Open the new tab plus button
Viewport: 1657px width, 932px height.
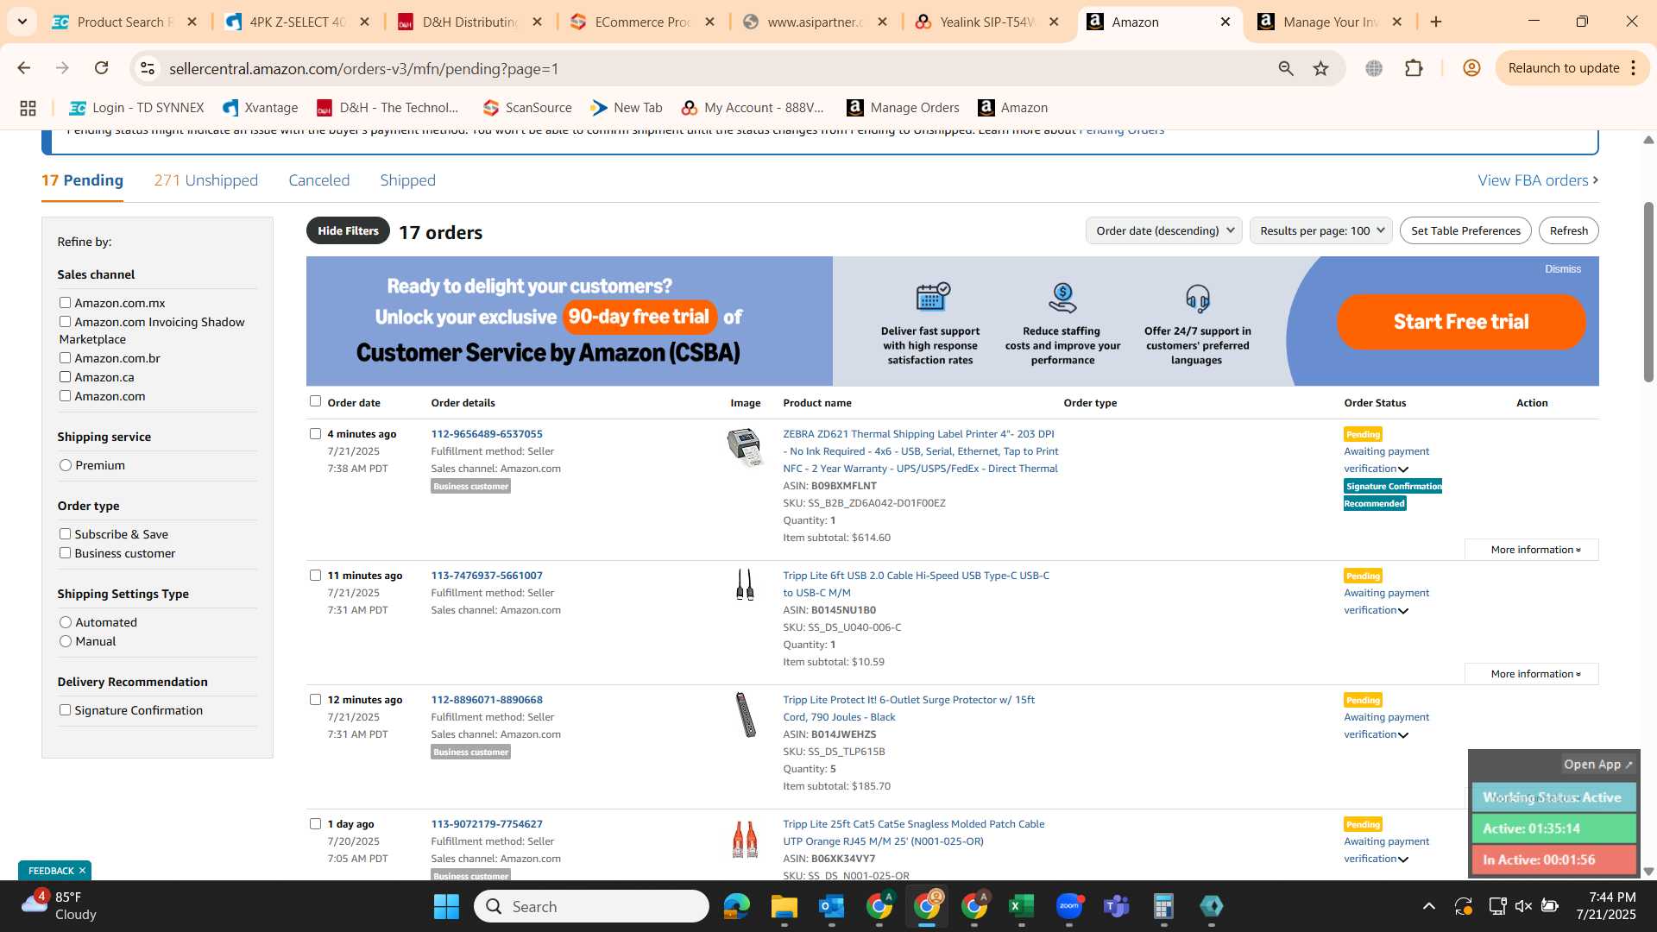[x=1436, y=22]
